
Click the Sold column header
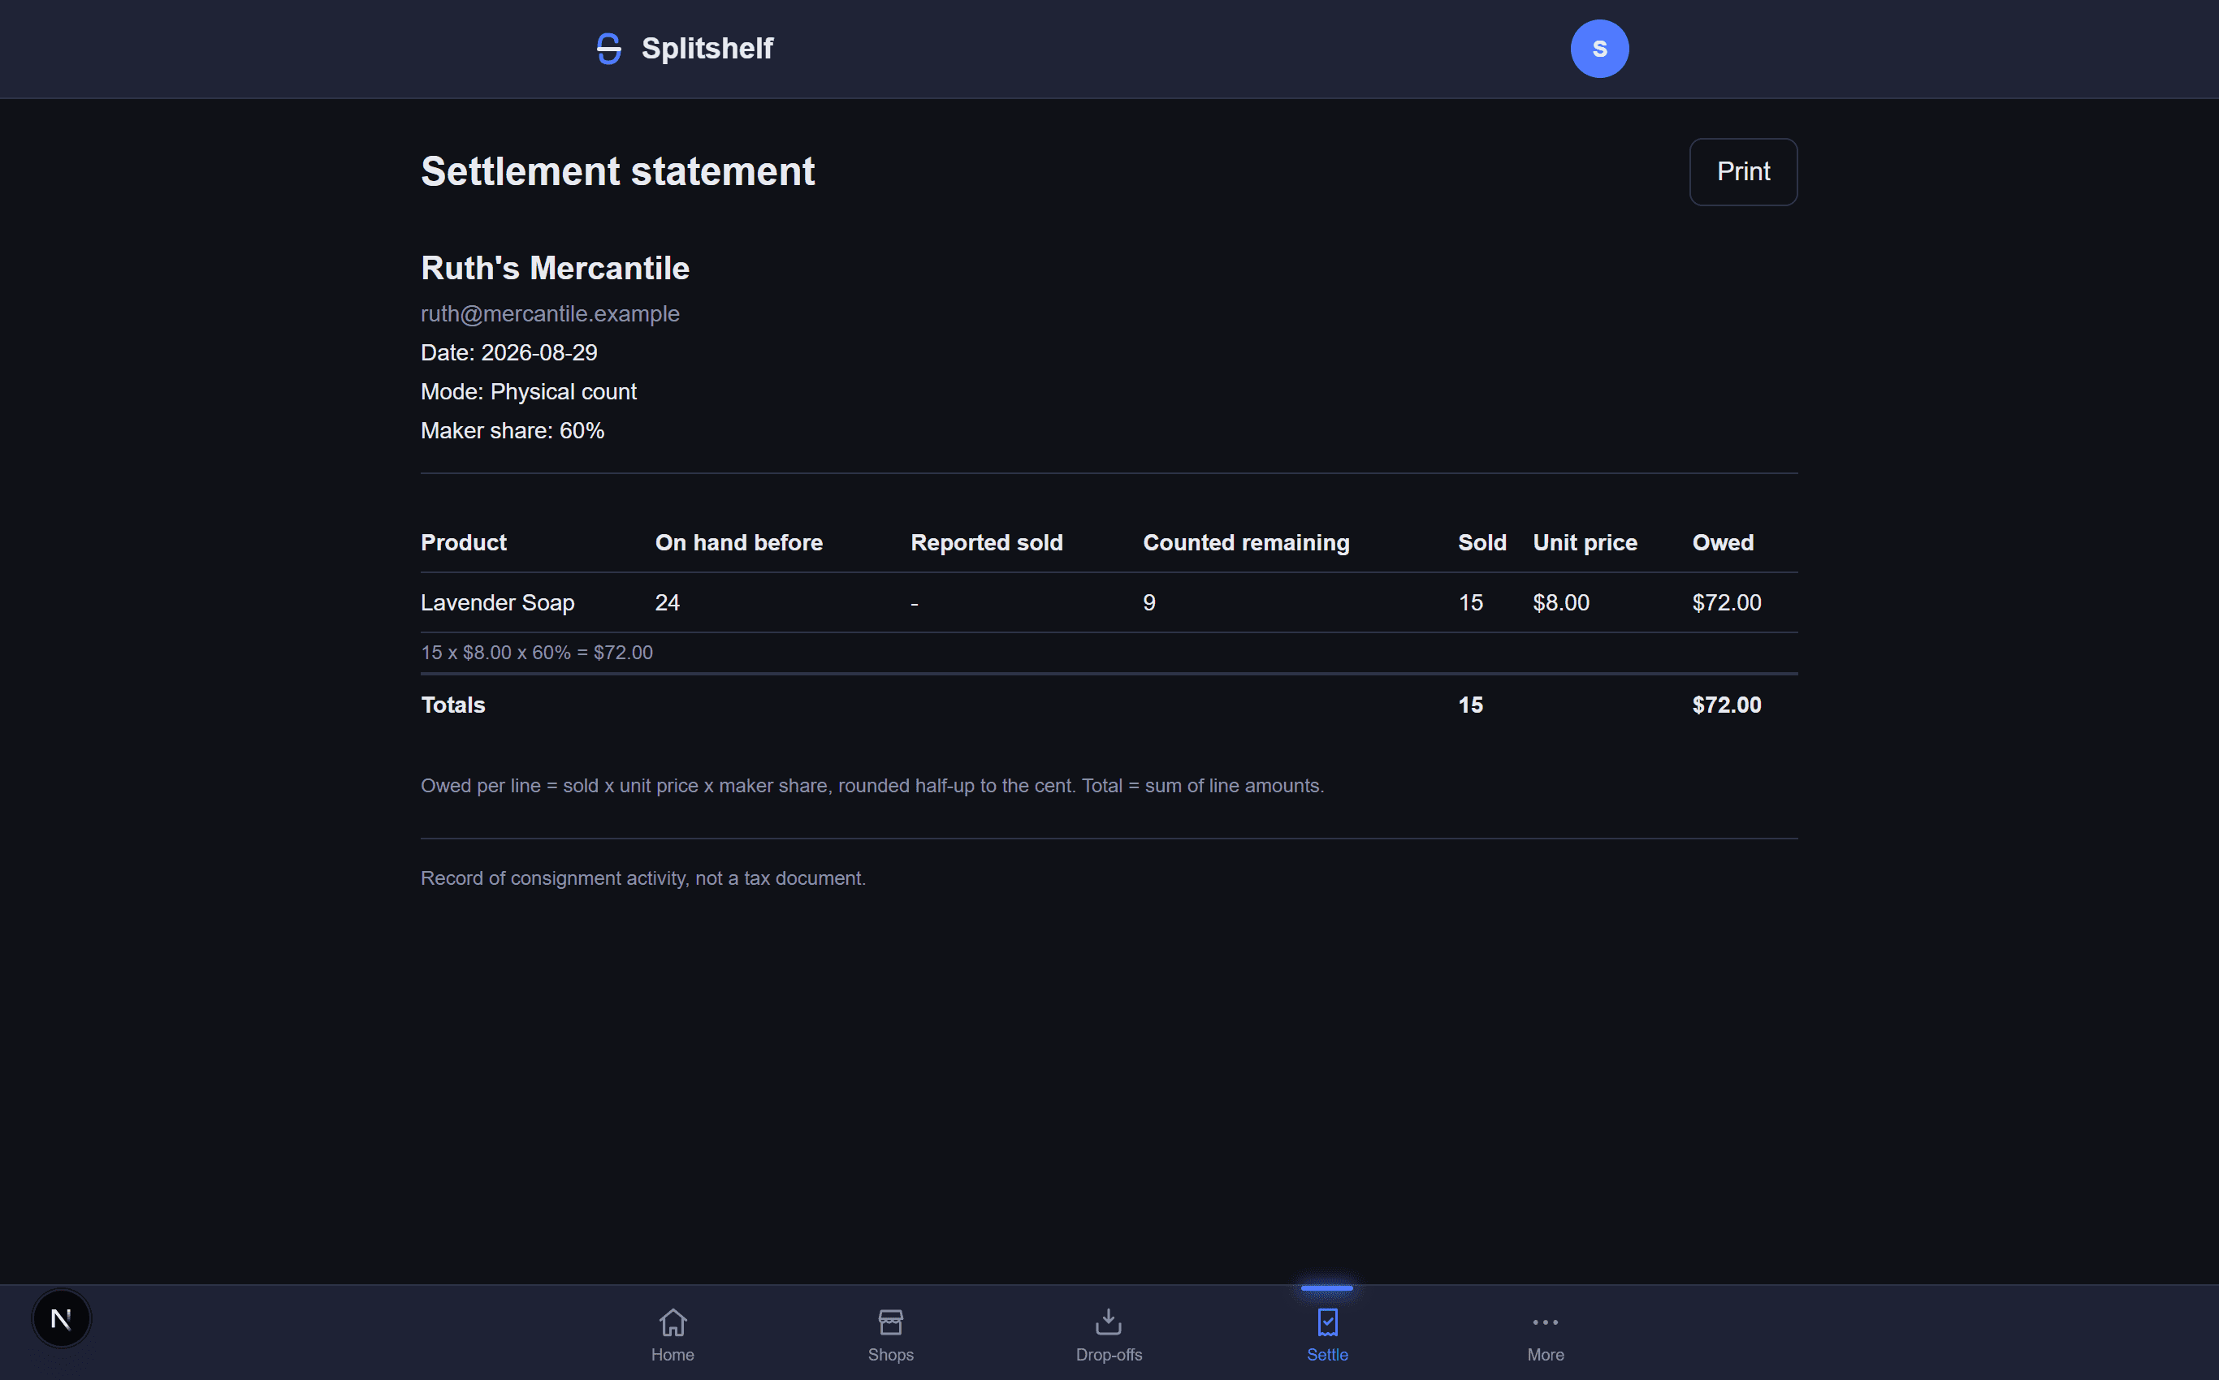[x=1481, y=542]
